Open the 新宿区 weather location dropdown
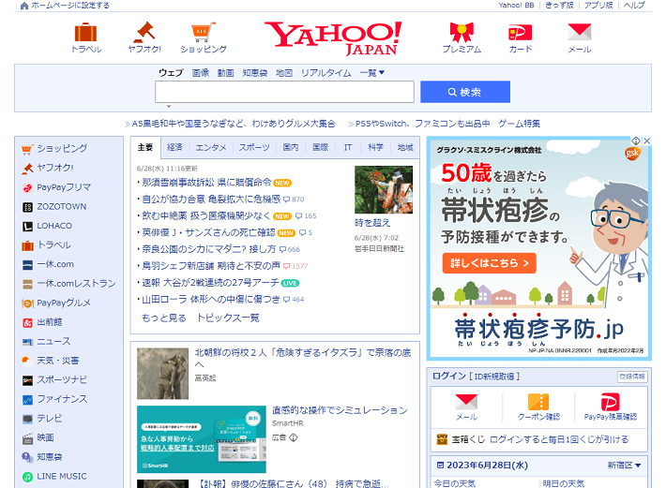Screen dimensions: 666x488 coord(624,466)
